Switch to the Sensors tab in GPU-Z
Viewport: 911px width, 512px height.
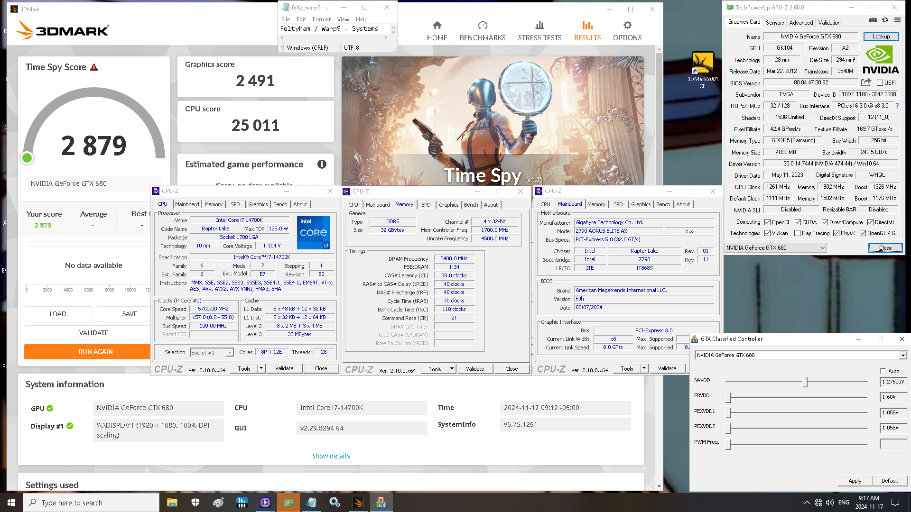click(774, 22)
